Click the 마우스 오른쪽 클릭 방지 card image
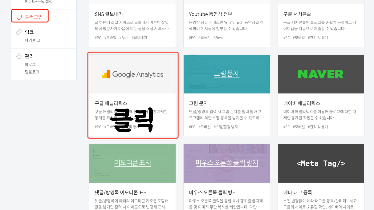Viewport: 374px width, 210px height. coord(227,163)
